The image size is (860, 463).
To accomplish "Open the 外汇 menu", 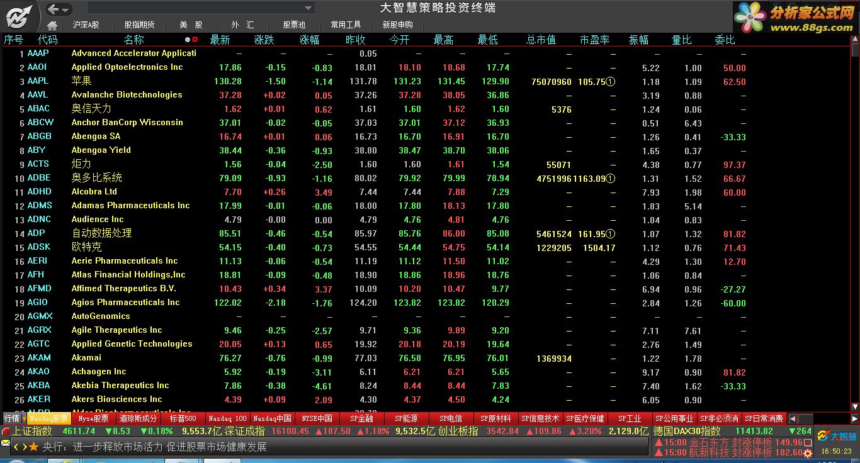I will pos(242,25).
